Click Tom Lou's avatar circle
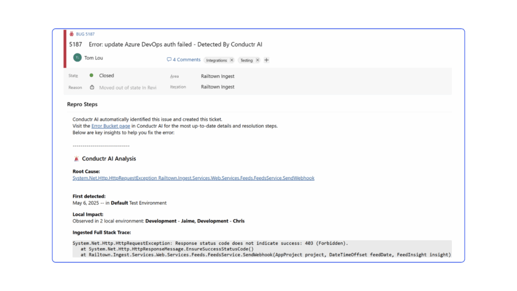This screenshot has width=517, height=291. (x=77, y=58)
